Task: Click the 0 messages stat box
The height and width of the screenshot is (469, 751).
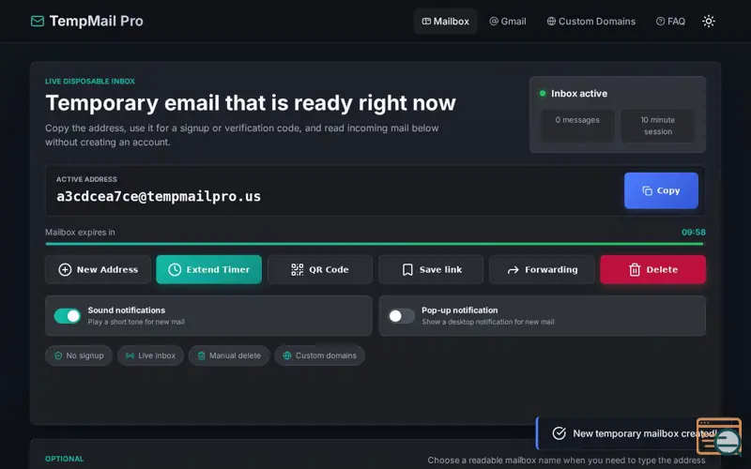Action: 577,126
